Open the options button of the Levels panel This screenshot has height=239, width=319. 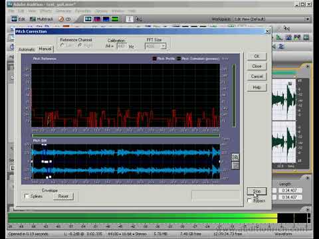point(308,209)
